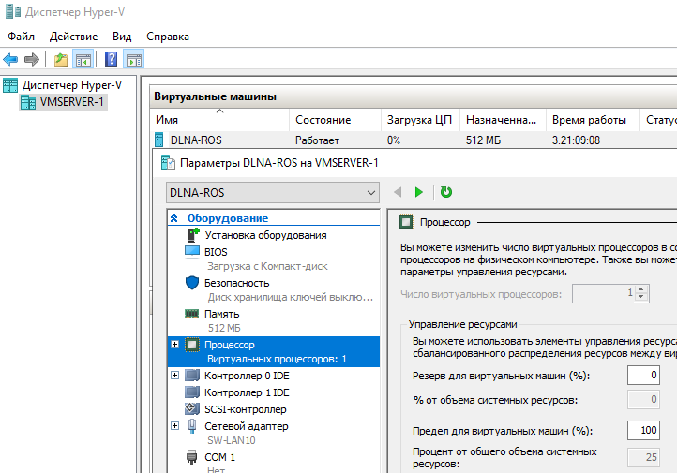
Task: Select the BIOS entry in hardware list
Action: [x=216, y=252]
